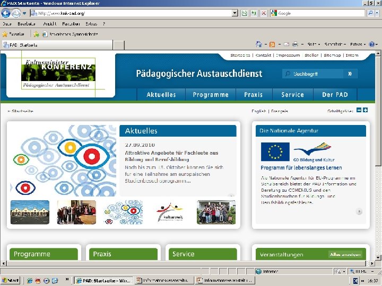382x286 pixels.
Task: Open the Sicherheit command bar dropdown
Action: pos(335,44)
